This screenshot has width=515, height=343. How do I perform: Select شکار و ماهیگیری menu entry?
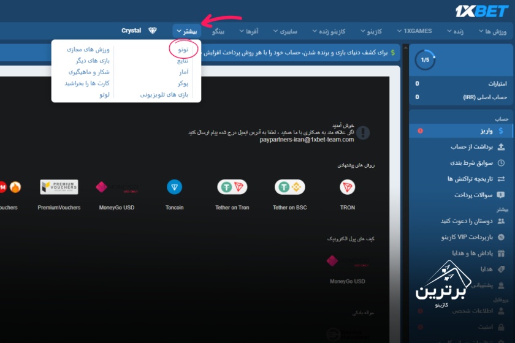89,72
